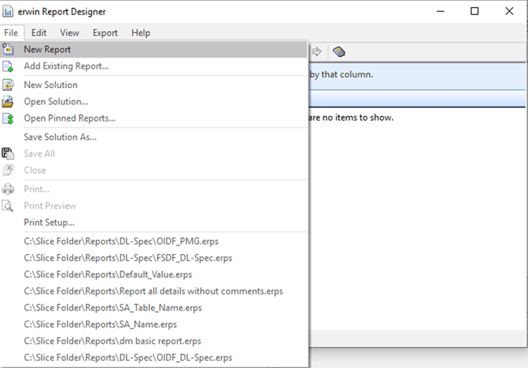The height and width of the screenshot is (368, 528).
Task: Choose New Solution menu entry
Action: (154, 85)
